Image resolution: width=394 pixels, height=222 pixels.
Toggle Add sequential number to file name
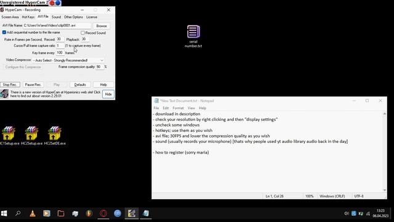click(x=4, y=32)
